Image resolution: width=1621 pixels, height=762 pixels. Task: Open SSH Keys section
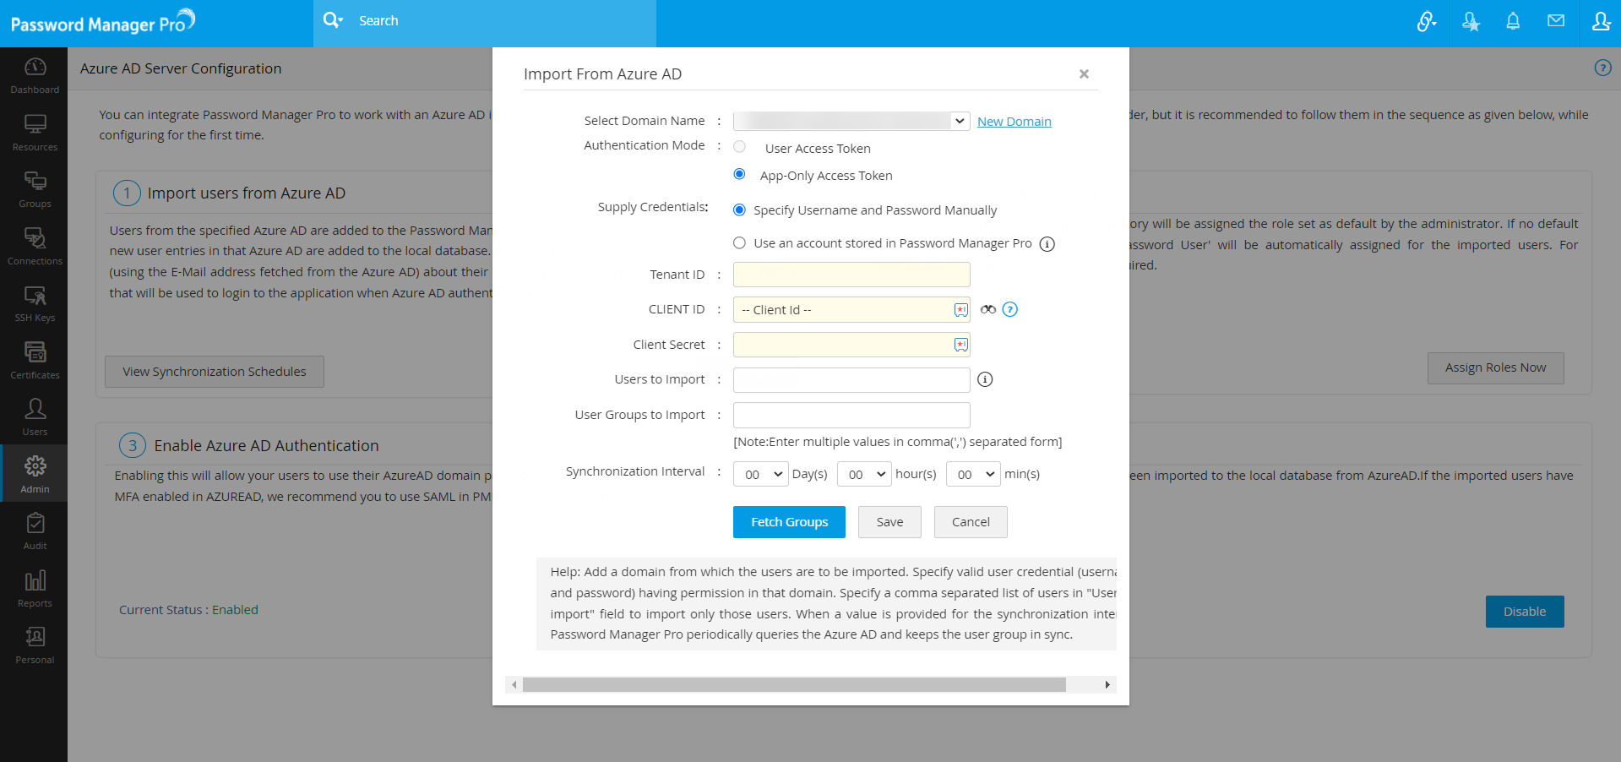point(35,303)
